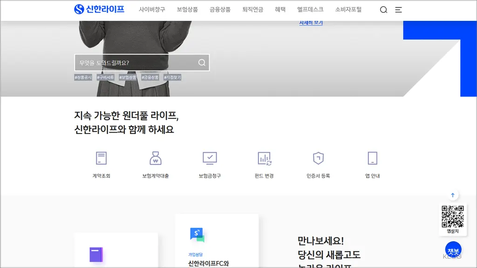The width and height of the screenshot is (477, 268).
Task: Click the magnifying glass search icon in header
Action: coord(383,9)
